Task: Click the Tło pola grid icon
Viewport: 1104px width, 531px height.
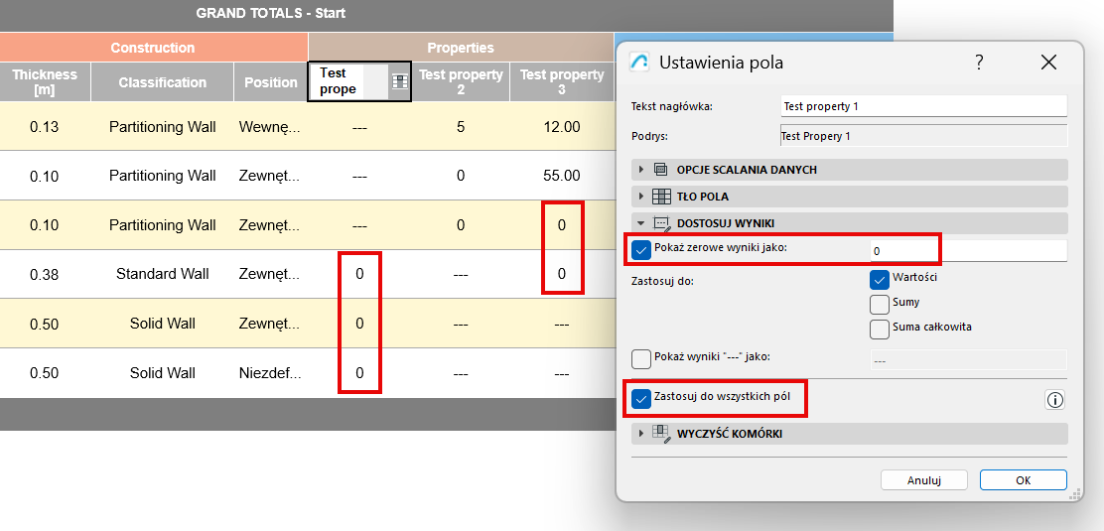Action: [x=661, y=197]
